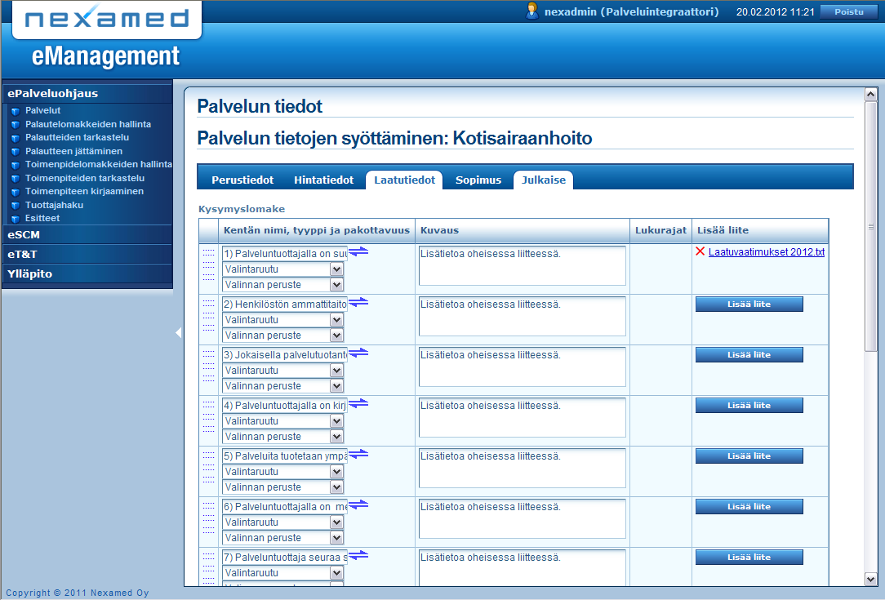The height and width of the screenshot is (600, 885).
Task: Click the nexamed logo
Action: coord(107,19)
